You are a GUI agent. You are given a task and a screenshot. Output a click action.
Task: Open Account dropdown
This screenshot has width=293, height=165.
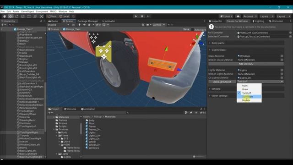point(250,16)
